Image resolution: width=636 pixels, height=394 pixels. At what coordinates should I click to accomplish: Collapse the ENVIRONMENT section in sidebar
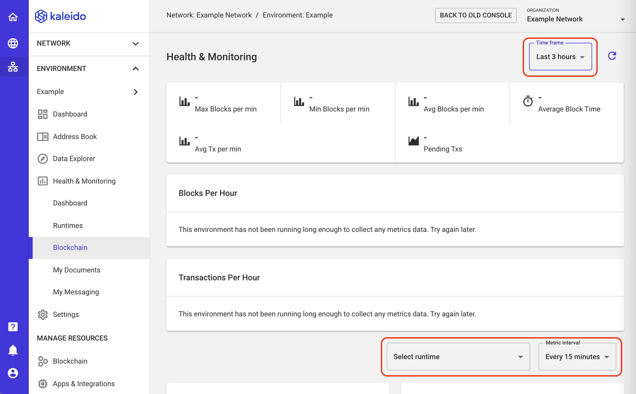135,69
